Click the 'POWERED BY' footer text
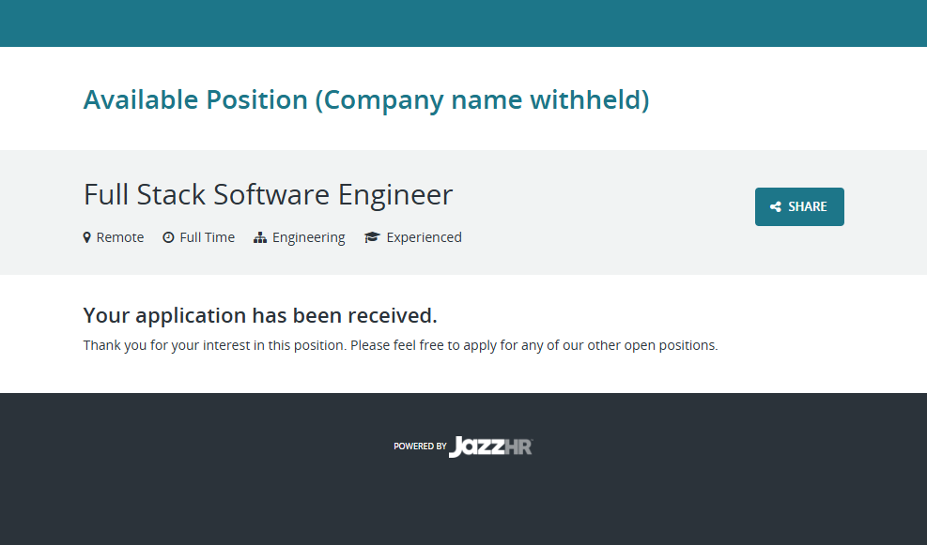The height and width of the screenshot is (545, 927). click(x=420, y=447)
